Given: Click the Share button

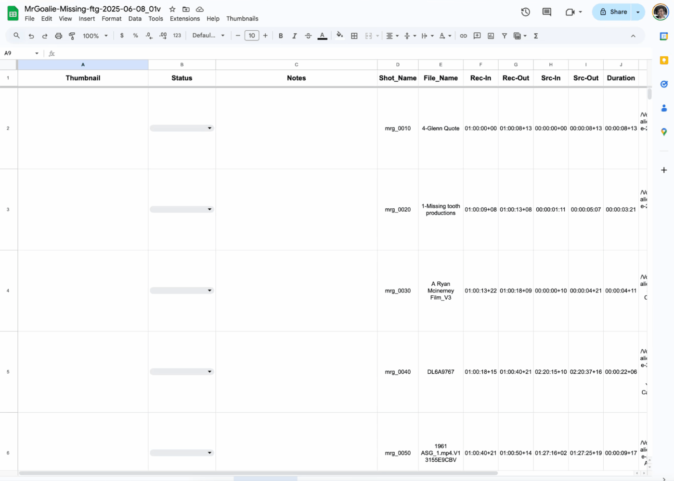Looking at the screenshot, I should (x=613, y=12).
